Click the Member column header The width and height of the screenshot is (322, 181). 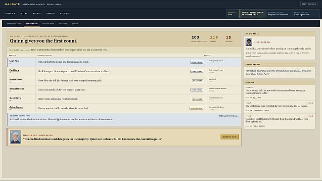(x=12, y=55)
